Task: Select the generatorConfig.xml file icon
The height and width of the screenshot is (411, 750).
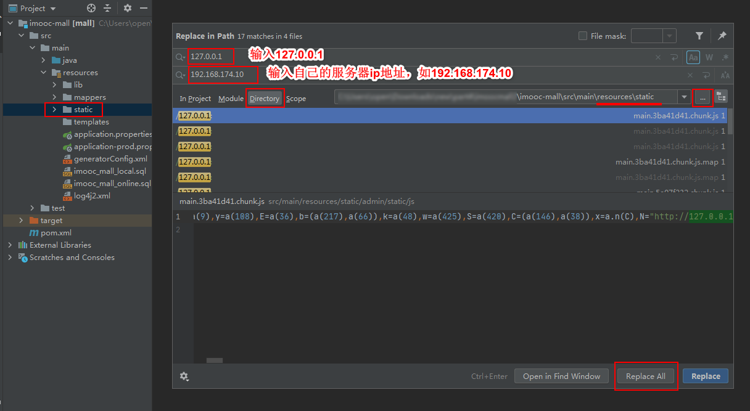Action: [68, 159]
